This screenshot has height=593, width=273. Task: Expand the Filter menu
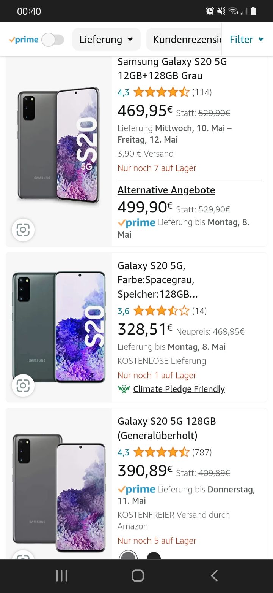pyautogui.click(x=246, y=40)
